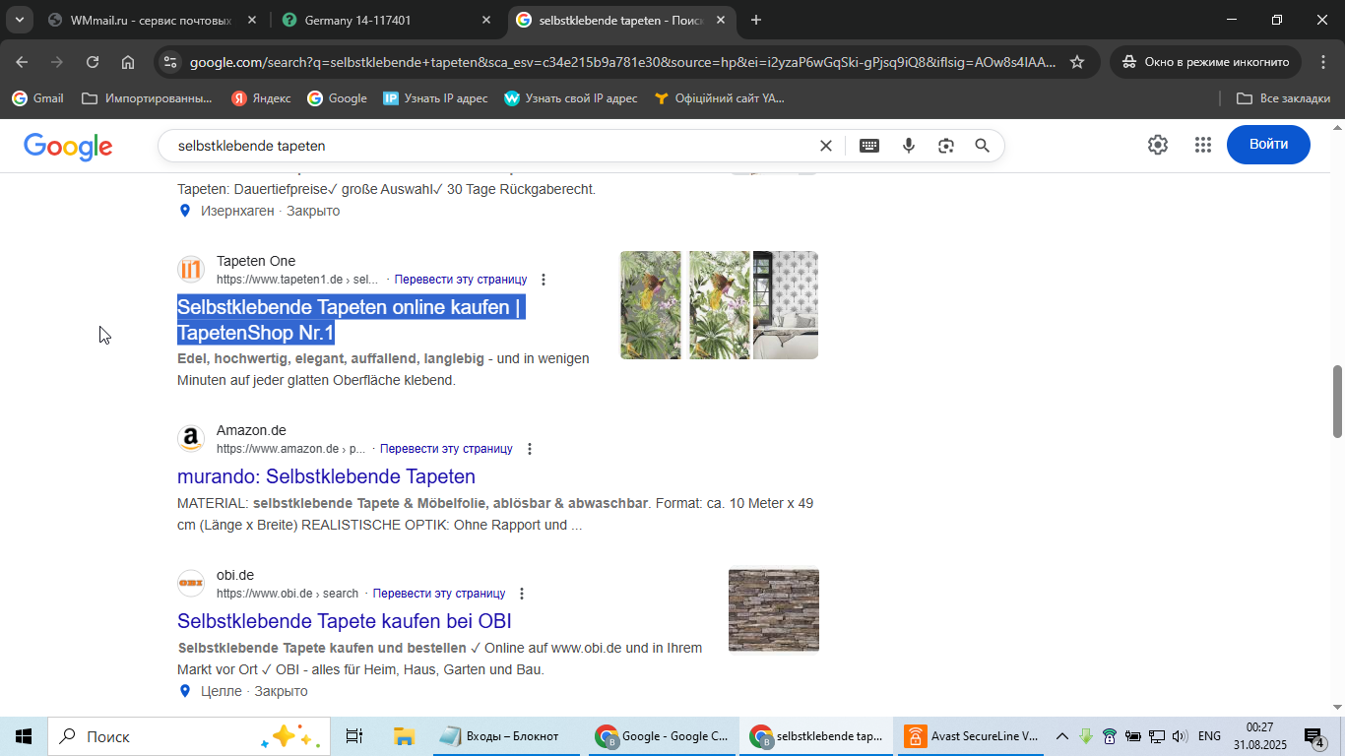Click the Войти sign-in button
Viewport: 1345px width, 756px height.
pos(1268,145)
